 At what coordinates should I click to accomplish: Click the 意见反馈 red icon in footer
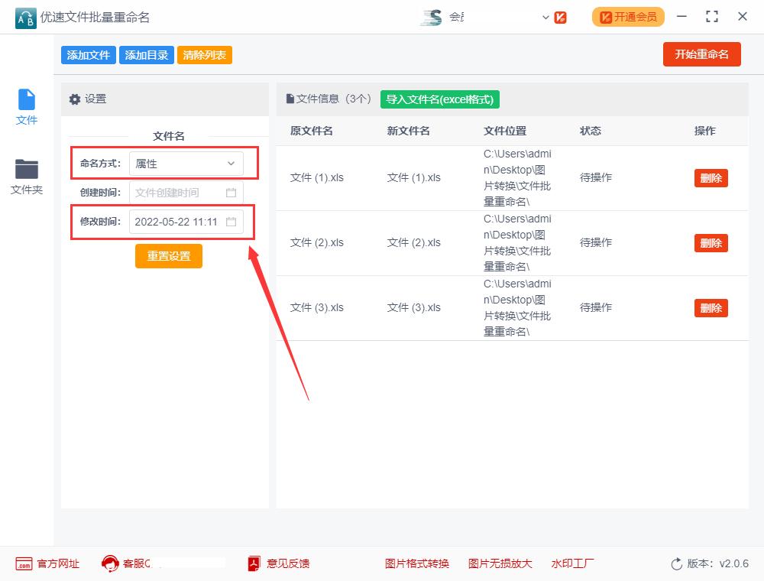(253, 563)
